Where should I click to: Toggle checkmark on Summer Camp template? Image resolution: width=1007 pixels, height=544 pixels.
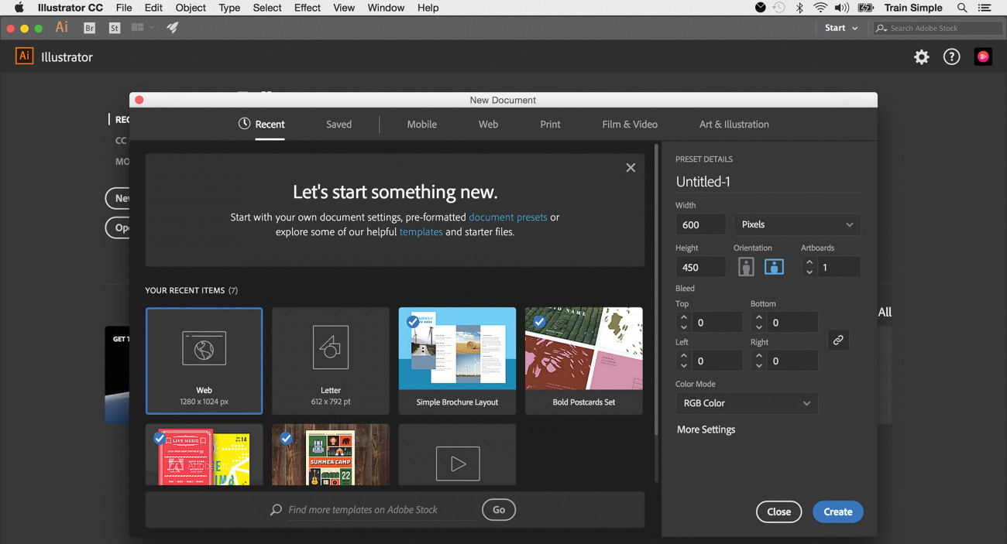coord(286,438)
